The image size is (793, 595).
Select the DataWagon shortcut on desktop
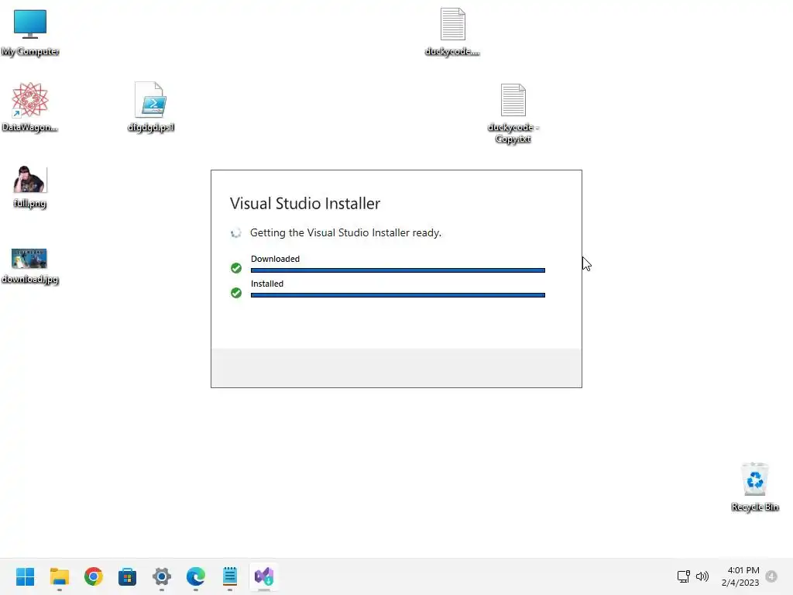click(30, 107)
